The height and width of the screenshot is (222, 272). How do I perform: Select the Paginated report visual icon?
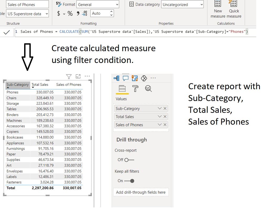[135, 78]
